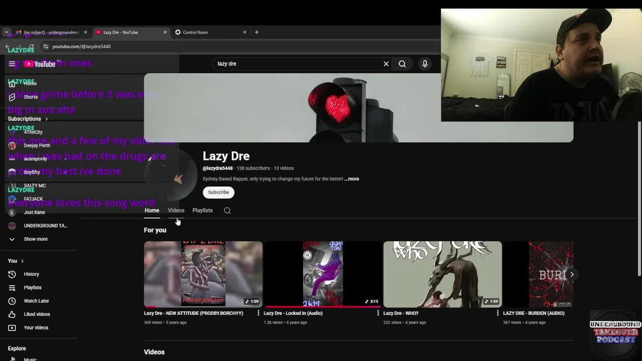
Task: Expand channel description with ...more
Action: click(352, 178)
